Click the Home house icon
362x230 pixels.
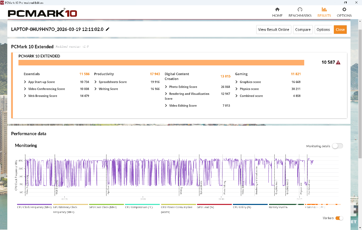coord(277,9)
